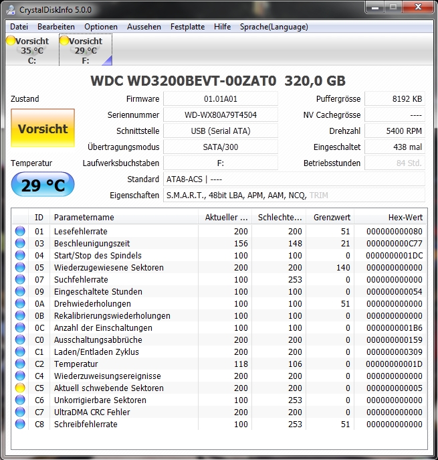Click the serial number field WD-WX80A79T4504
This screenshot has height=460, width=438.
pyautogui.click(x=220, y=114)
